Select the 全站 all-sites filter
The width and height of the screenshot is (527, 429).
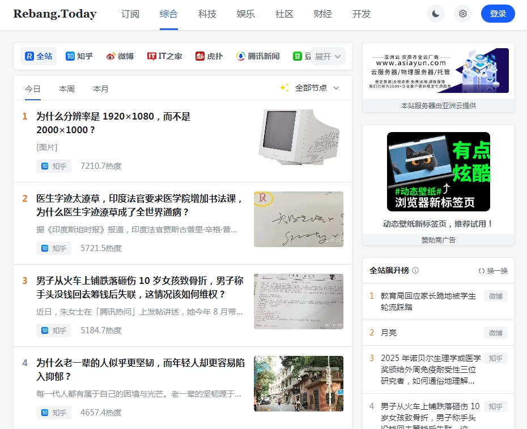click(x=39, y=56)
